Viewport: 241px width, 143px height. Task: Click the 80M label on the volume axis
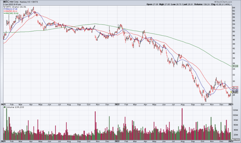235,120
